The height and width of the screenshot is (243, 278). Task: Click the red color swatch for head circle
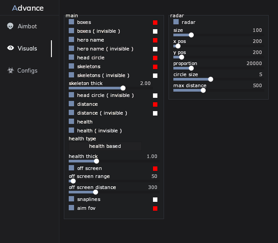[x=155, y=58]
